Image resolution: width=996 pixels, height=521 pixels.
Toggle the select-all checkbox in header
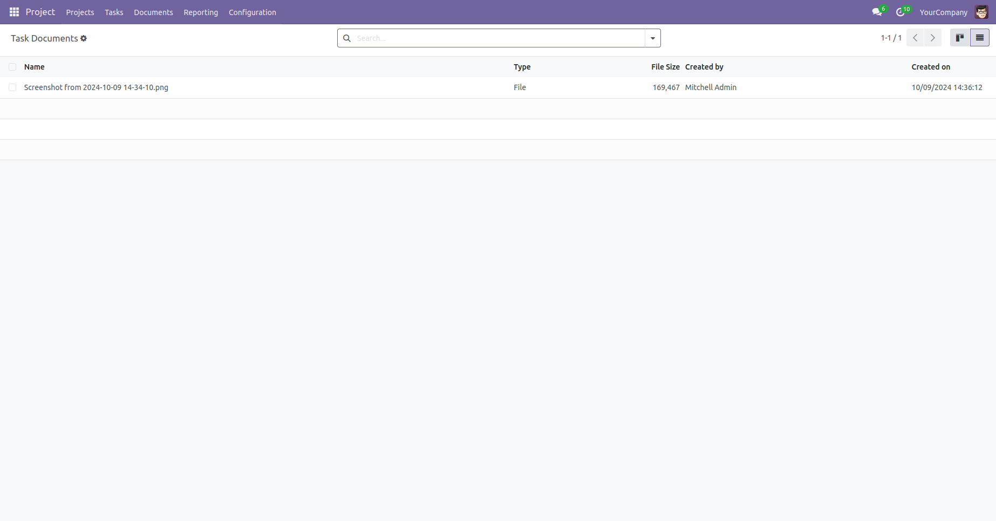pyautogui.click(x=12, y=67)
